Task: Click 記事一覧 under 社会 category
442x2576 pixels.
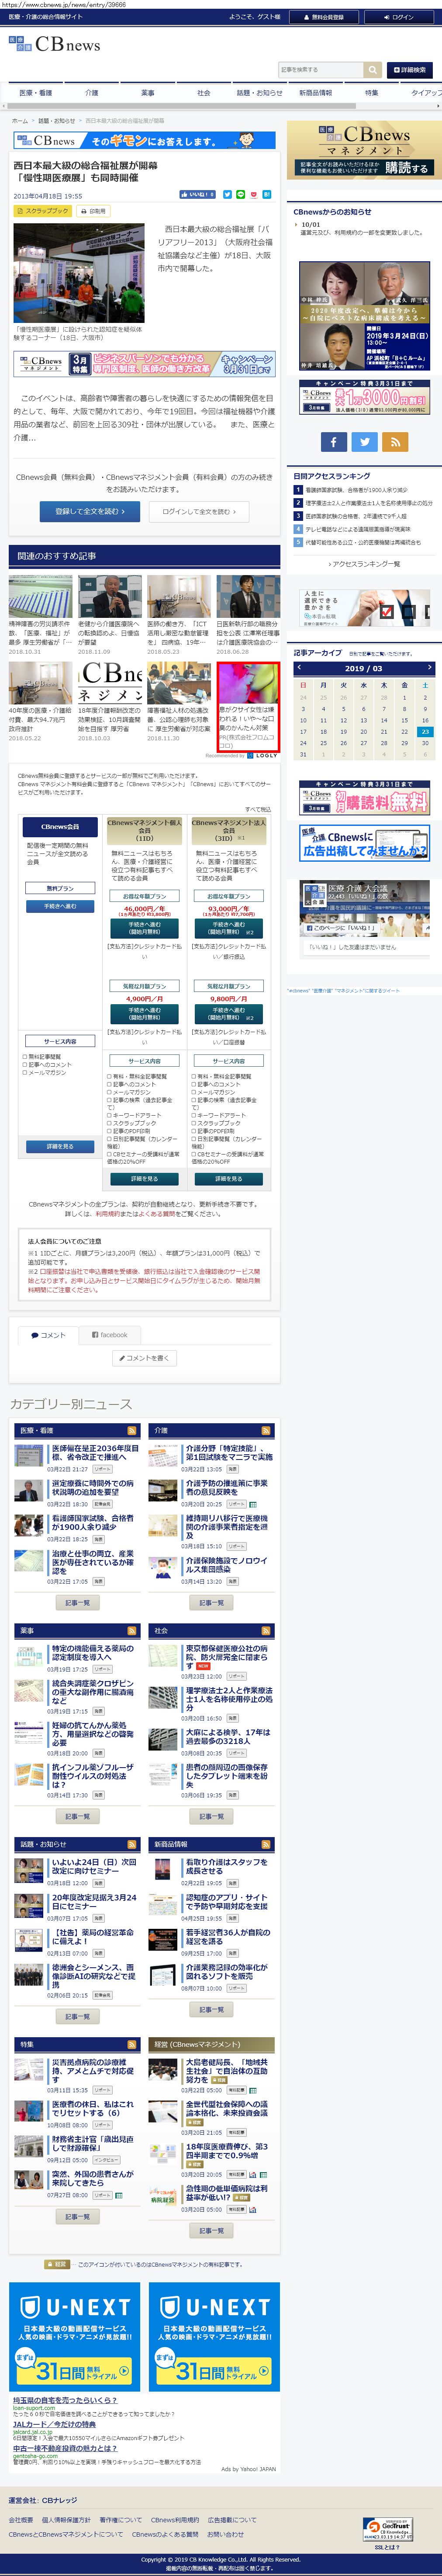Action: [211, 1816]
